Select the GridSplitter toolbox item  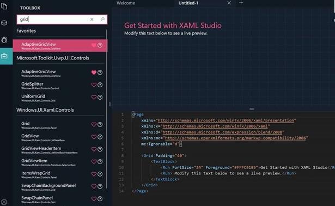pyautogui.click(x=60, y=85)
